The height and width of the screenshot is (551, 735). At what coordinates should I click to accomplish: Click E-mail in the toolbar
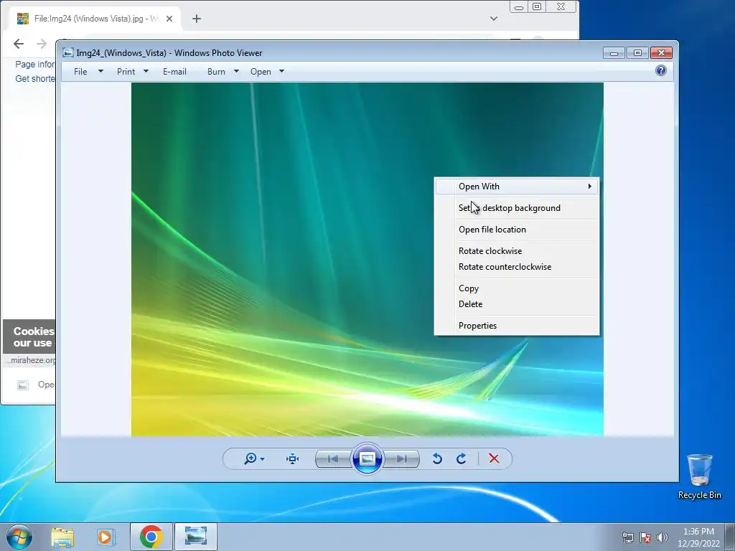coord(175,72)
